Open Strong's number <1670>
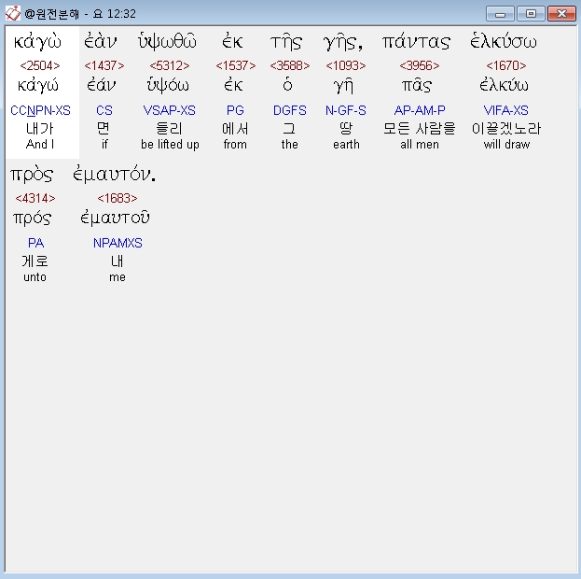 coord(506,65)
